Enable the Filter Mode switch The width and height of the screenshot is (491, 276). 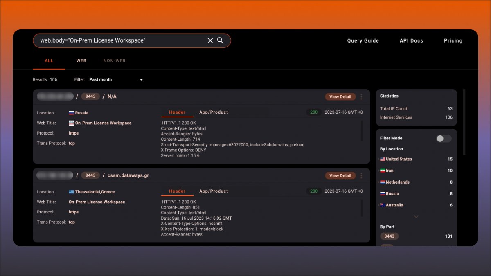(444, 139)
